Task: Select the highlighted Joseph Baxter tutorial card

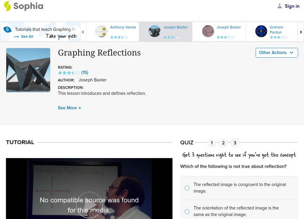Action: coord(166,32)
